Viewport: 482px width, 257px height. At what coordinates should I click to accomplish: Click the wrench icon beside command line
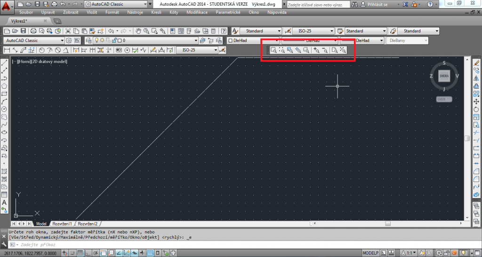(4, 244)
